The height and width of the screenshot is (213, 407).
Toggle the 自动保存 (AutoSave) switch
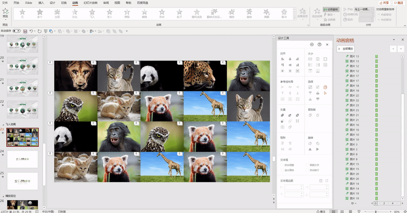pos(16,31)
